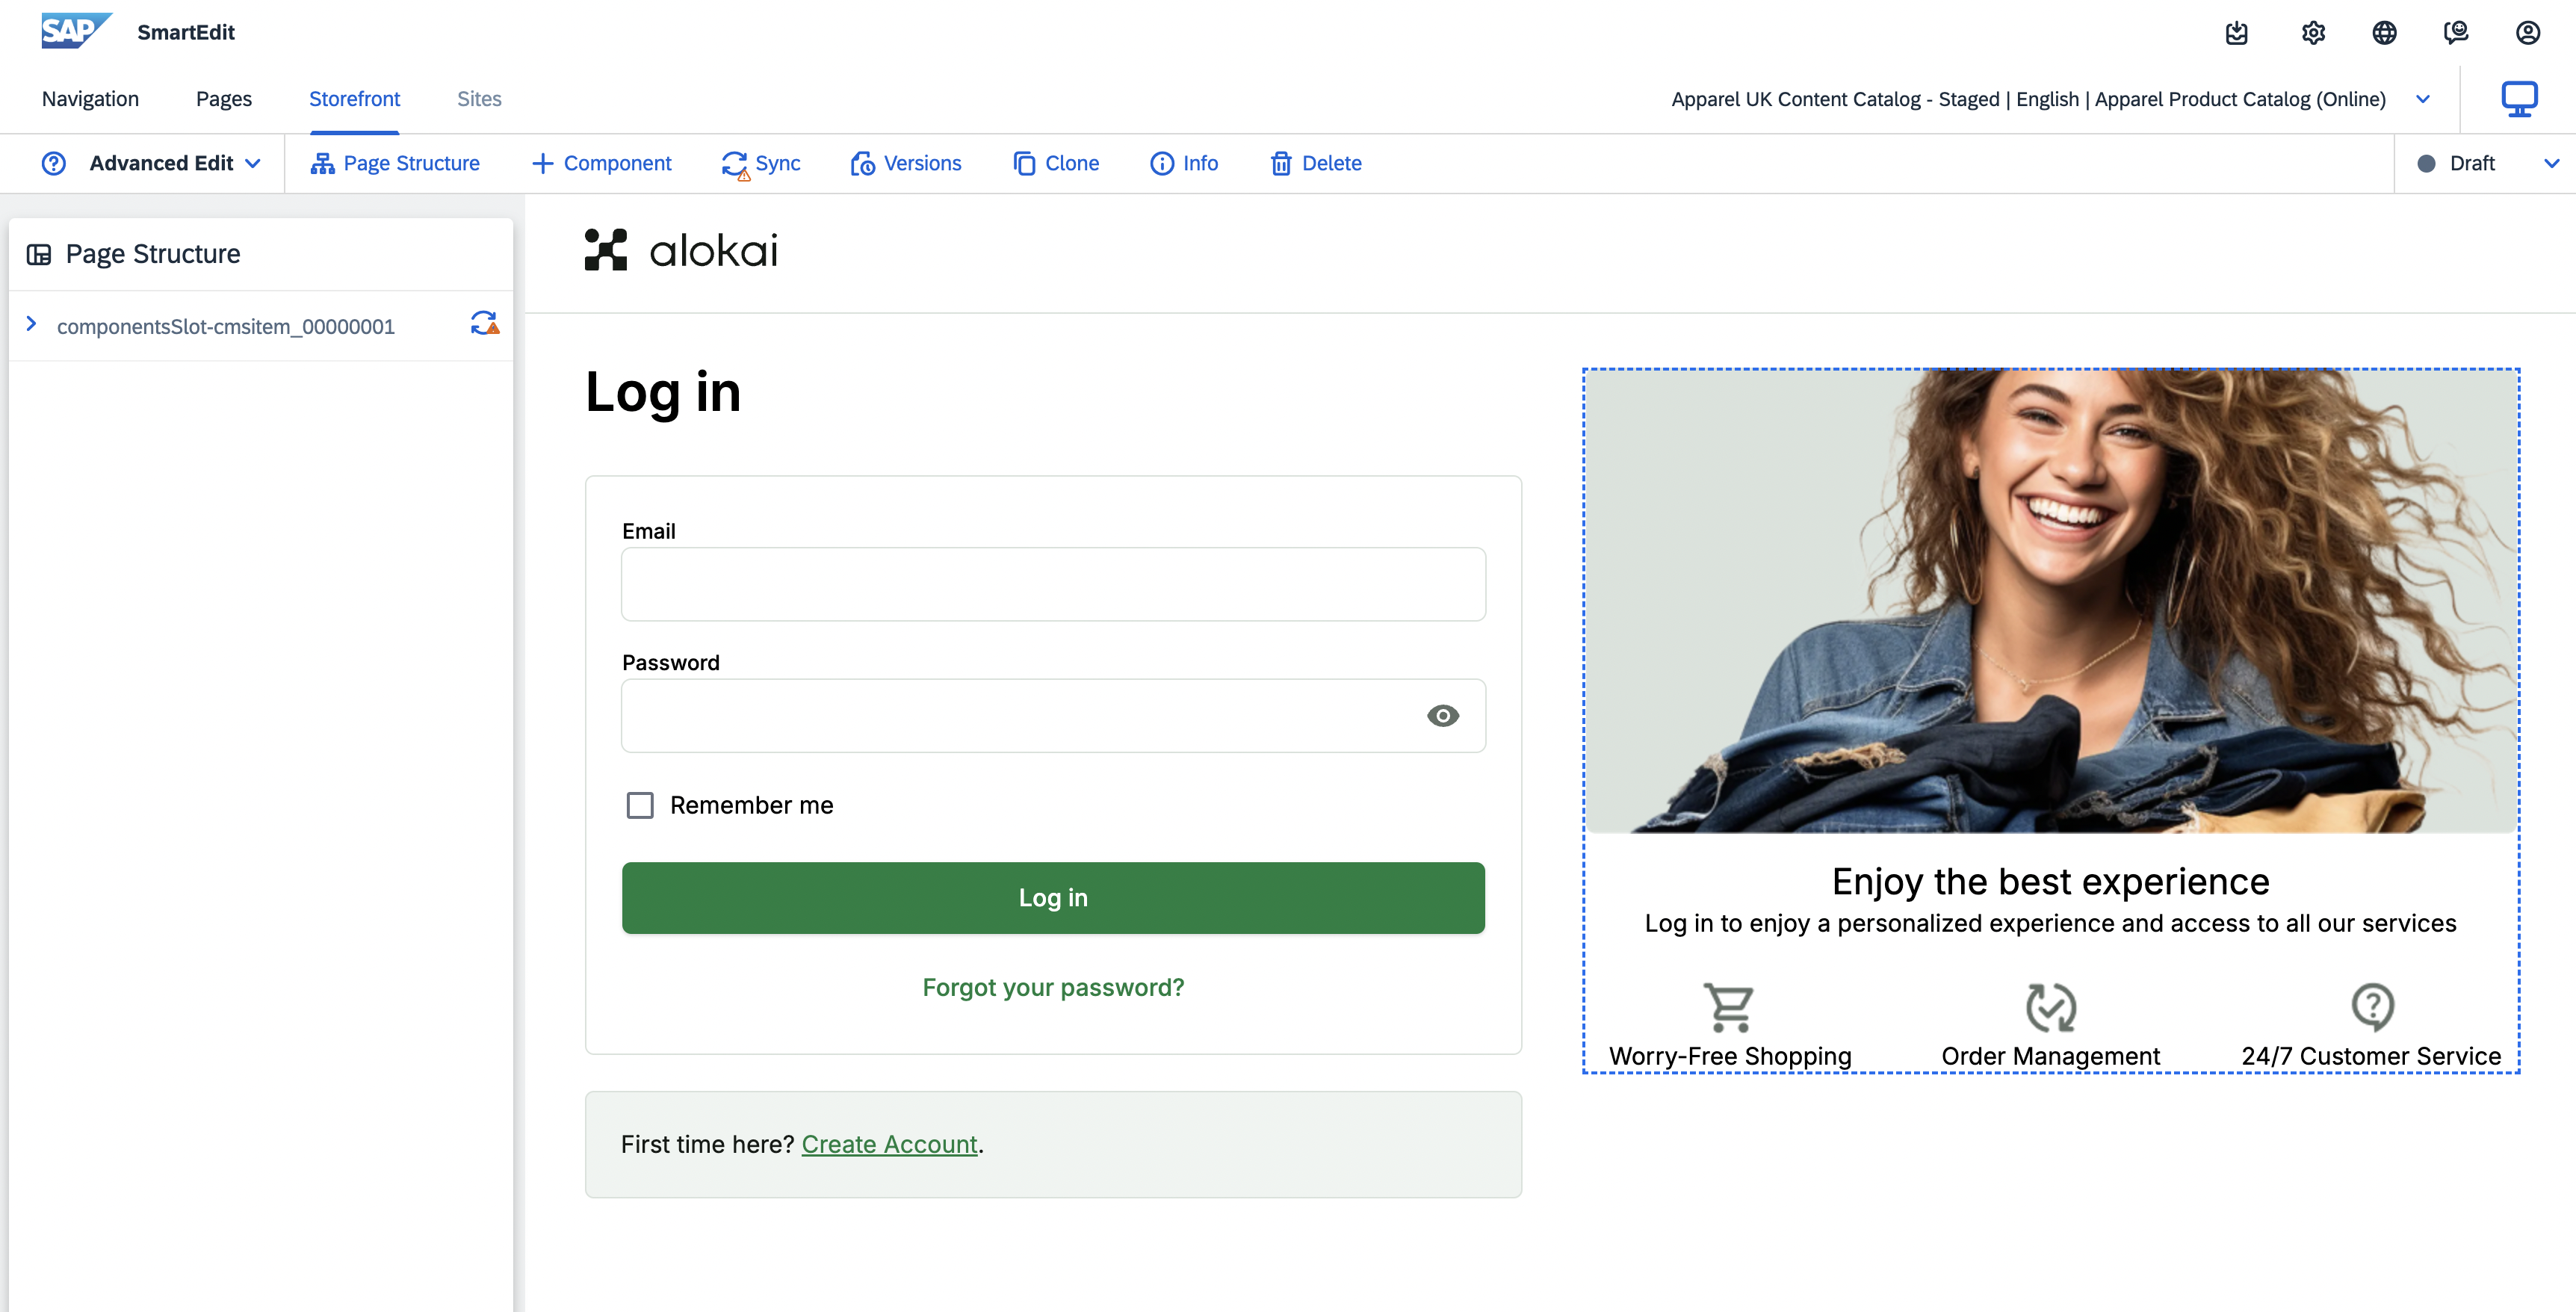Click the Remember me label text
The height and width of the screenshot is (1312, 2576).
point(752,805)
